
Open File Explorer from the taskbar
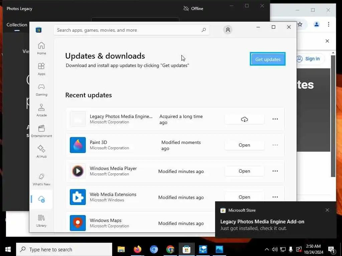[x=121, y=249]
